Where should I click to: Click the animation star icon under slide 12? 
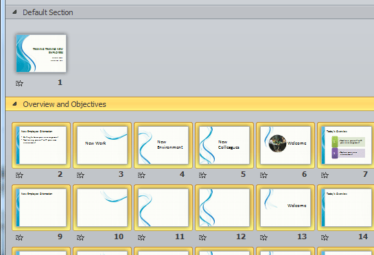pyautogui.click(x=202, y=237)
